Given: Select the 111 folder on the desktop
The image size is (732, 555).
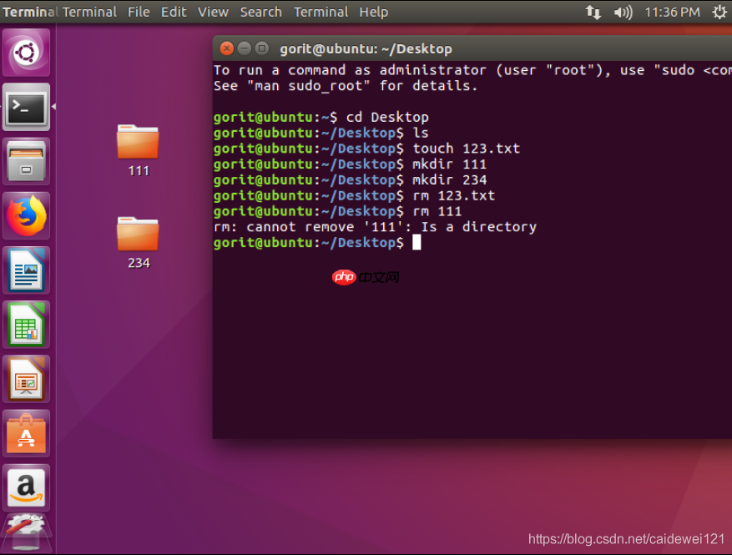Looking at the screenshot, I should click(x=139, y=150).
